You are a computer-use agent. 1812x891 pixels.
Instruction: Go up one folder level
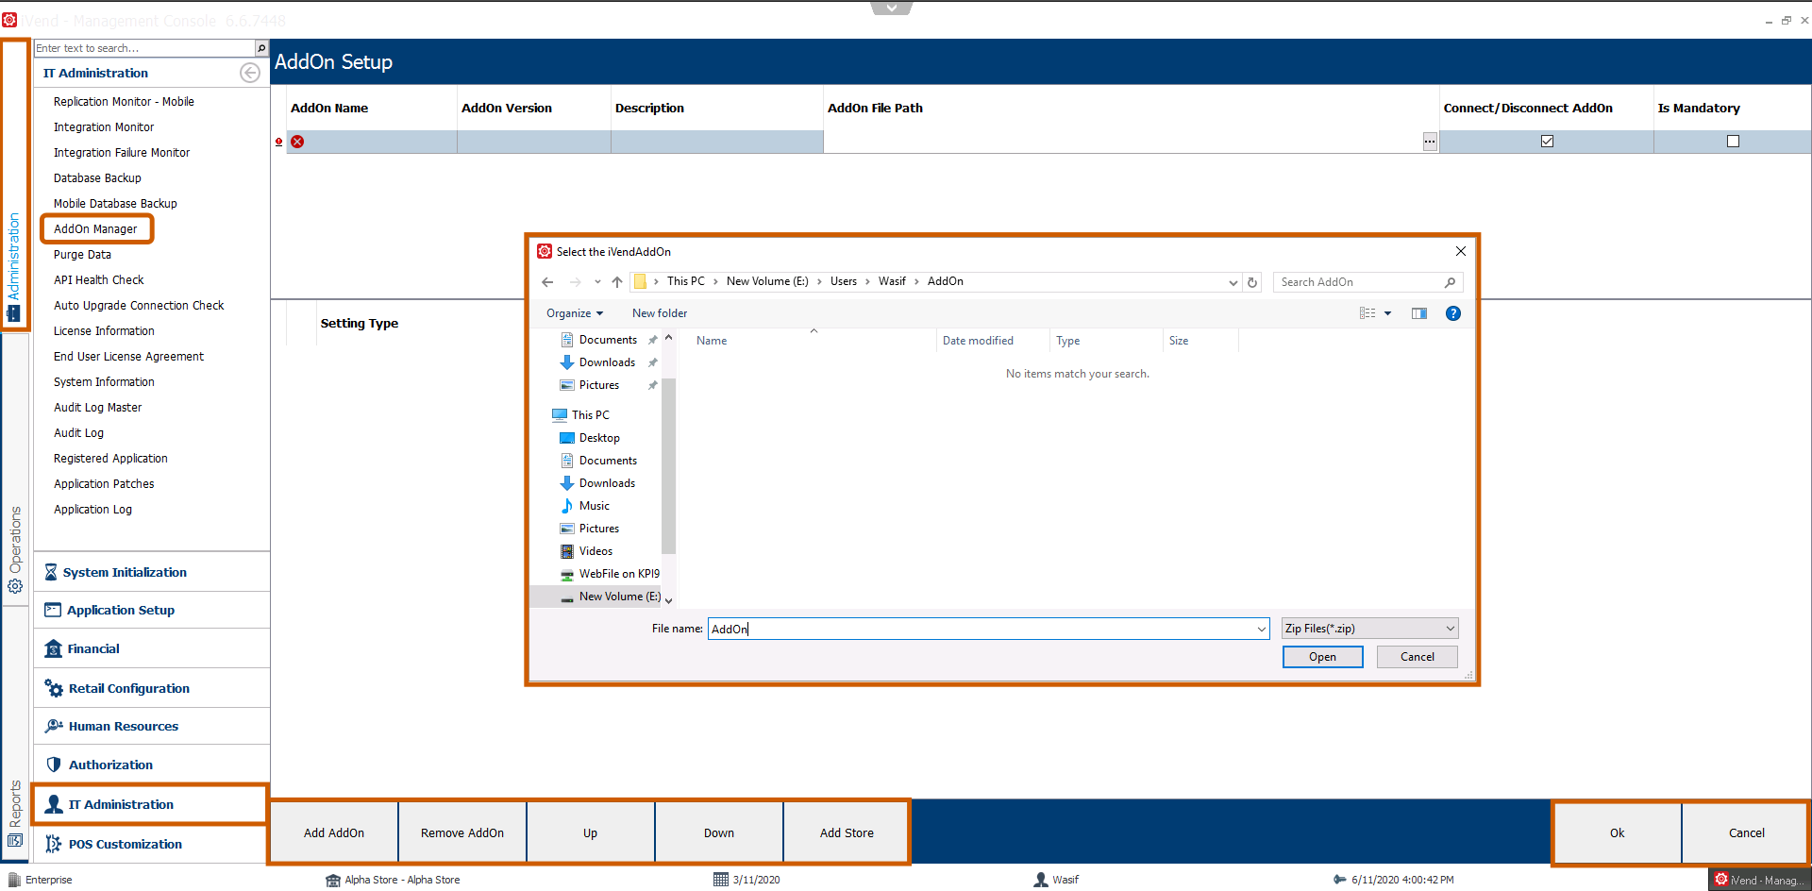point(617,282)
